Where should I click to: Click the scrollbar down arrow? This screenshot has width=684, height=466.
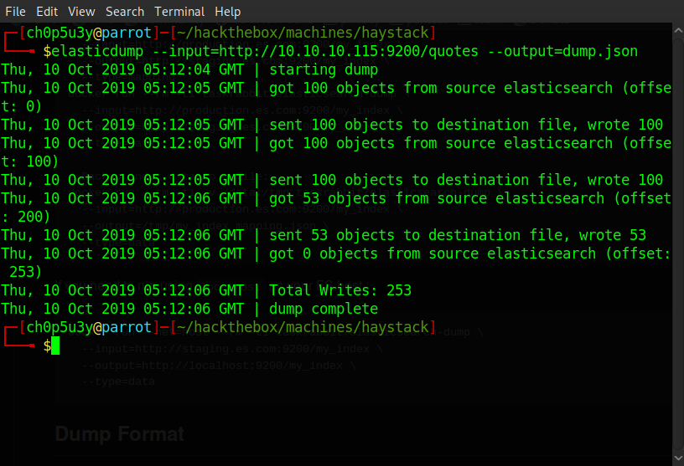coord(678,458)
